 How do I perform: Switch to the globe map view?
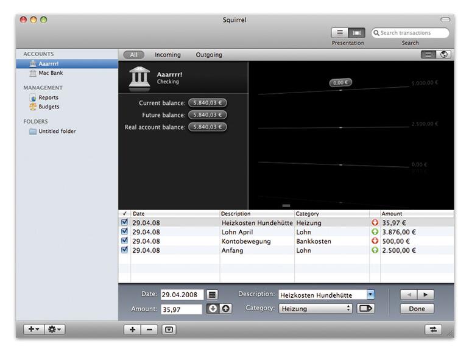(444, 55)
